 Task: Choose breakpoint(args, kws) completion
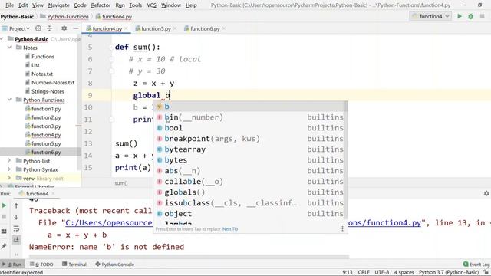click(249, 139)
